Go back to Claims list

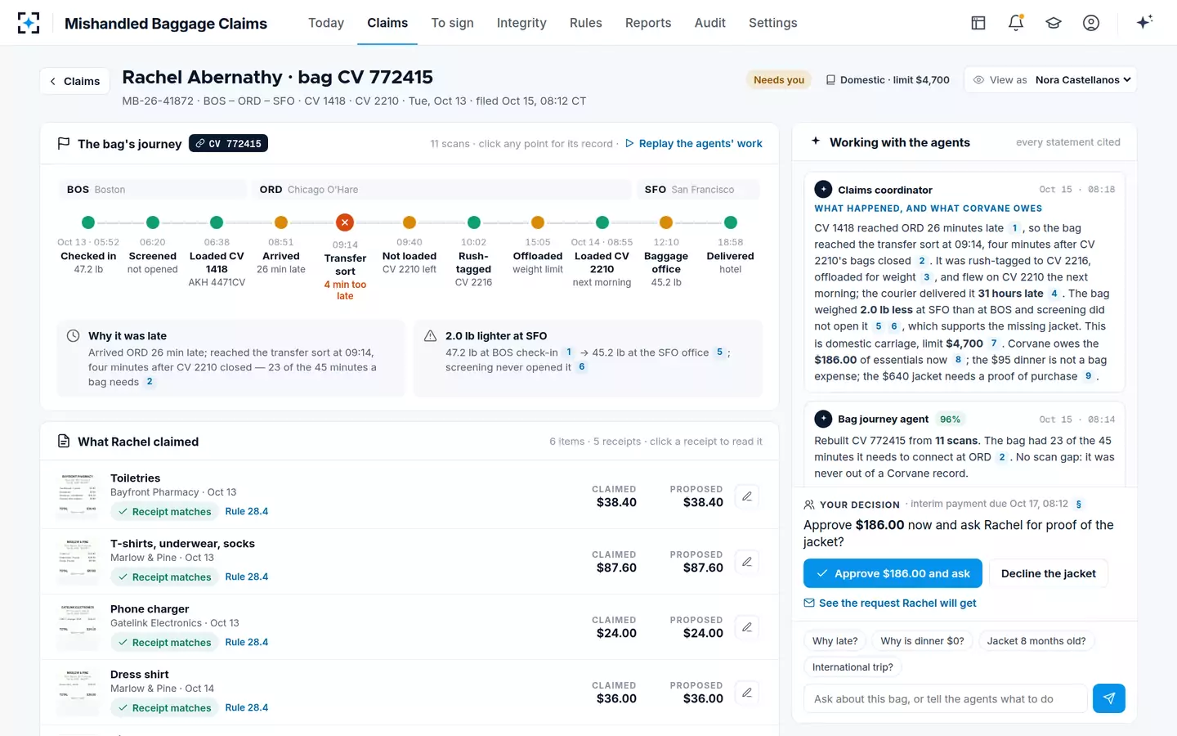[74, 81]
